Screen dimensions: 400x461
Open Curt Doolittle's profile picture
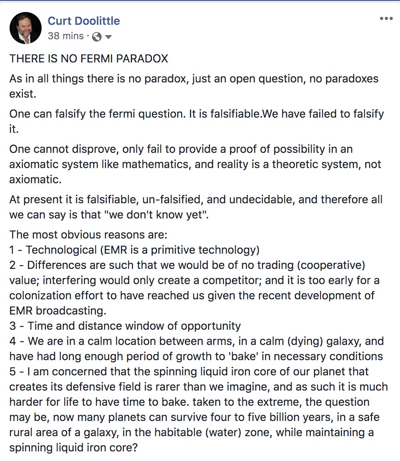(x=26, y=28)
